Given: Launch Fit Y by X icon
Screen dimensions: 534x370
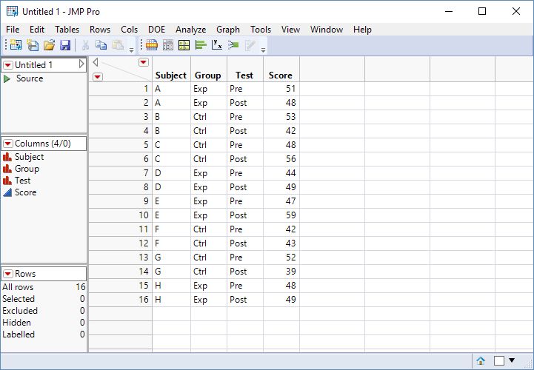Looking at the screenshot, I should click(217, 45).
